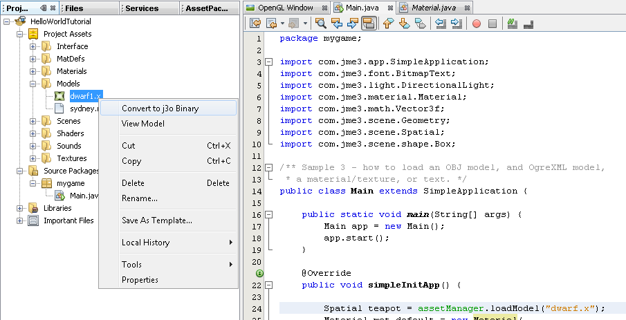This screenshot has width=626, height=320.
Task: Collapse the Models folder
Action: 33,84
